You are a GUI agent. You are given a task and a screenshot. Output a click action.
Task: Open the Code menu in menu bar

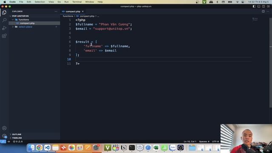[x=12, y=2]
